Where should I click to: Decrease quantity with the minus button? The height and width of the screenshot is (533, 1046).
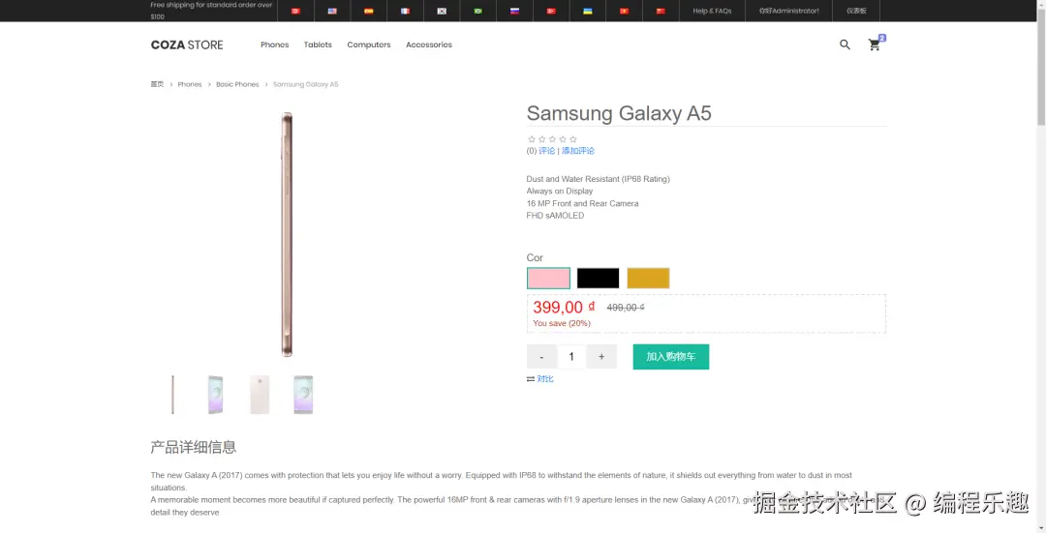541,357
